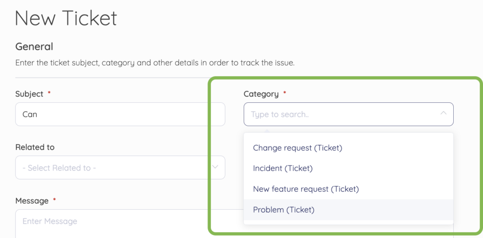Focus the Category 'Type to search..' box
The width and height of the screenshot is (483, 238).
coord(349,114)
